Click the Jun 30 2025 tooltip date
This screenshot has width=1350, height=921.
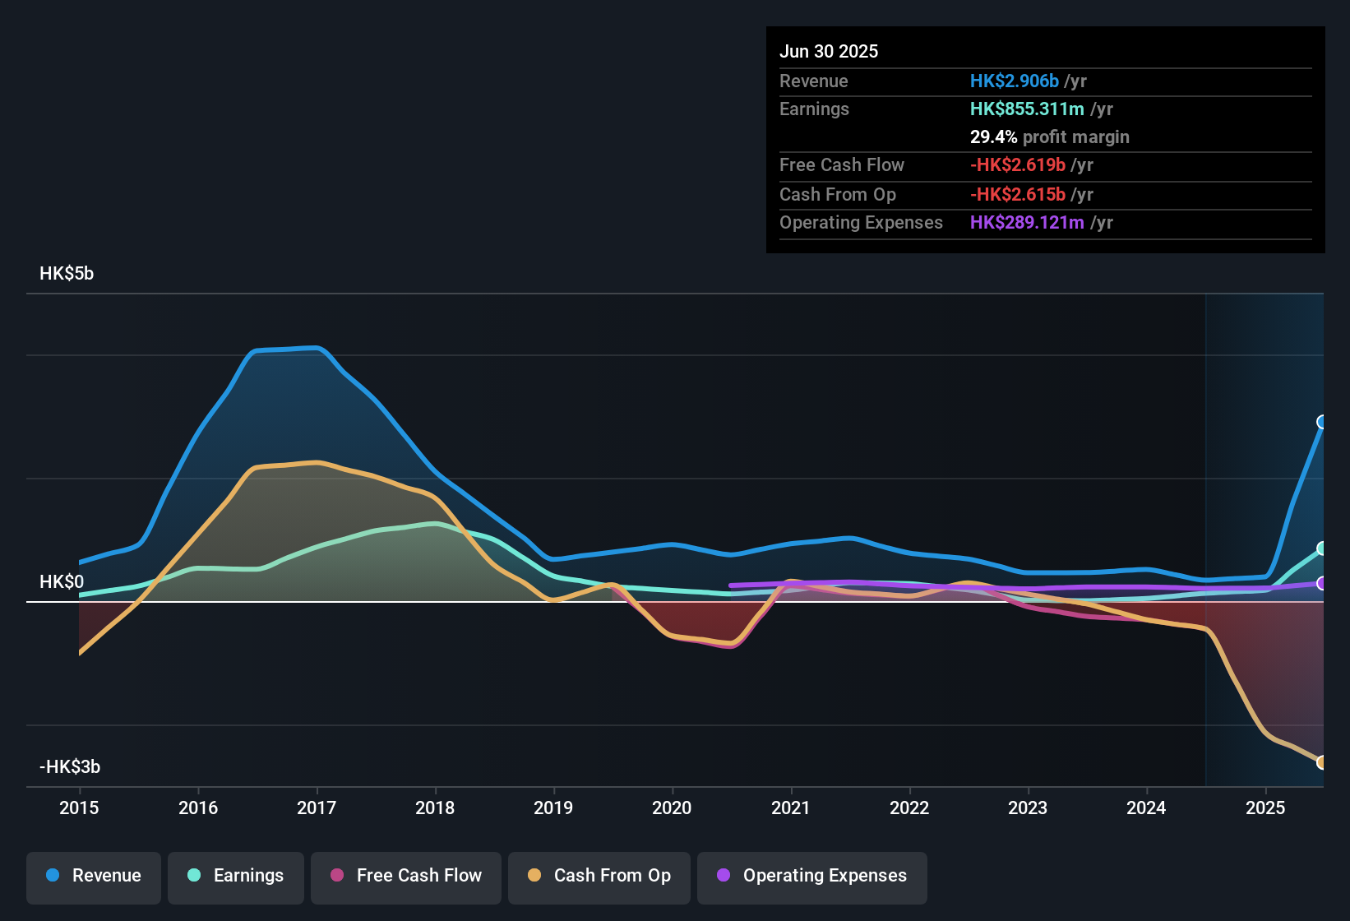click(x=829, y=51)
